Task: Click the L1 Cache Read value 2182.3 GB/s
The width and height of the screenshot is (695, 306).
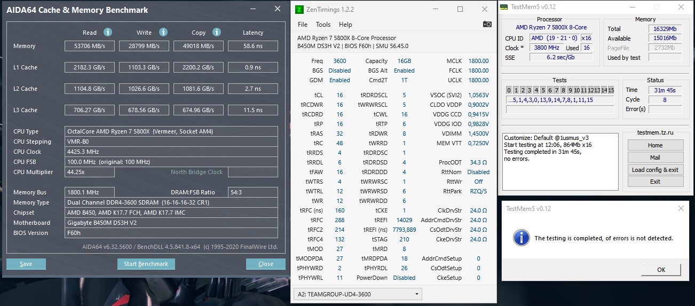Action: 89,67
